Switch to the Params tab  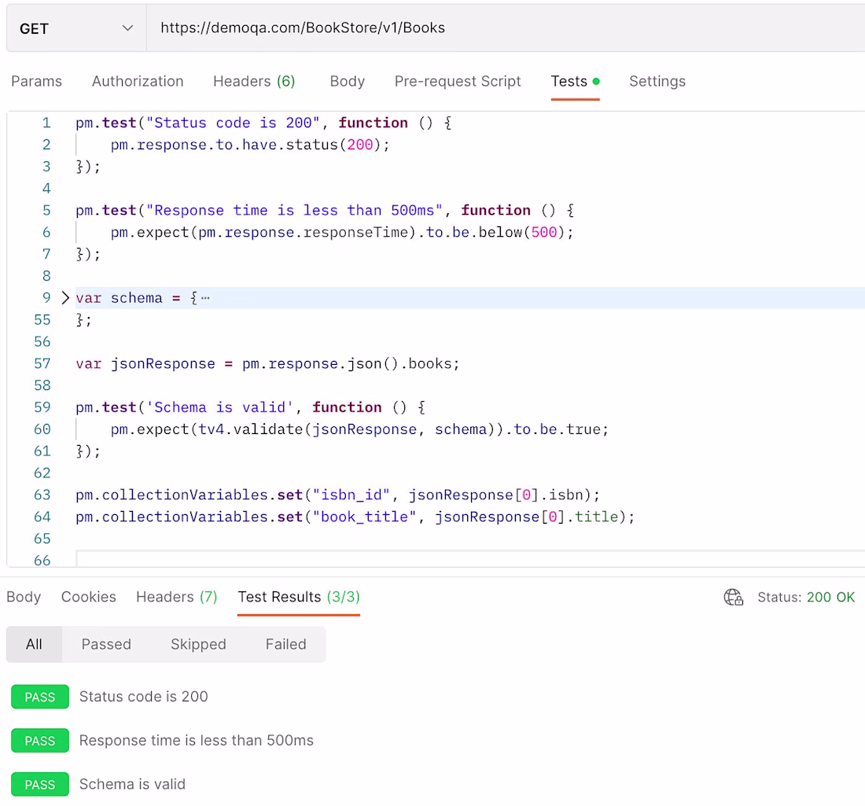(x=36, y=81)
